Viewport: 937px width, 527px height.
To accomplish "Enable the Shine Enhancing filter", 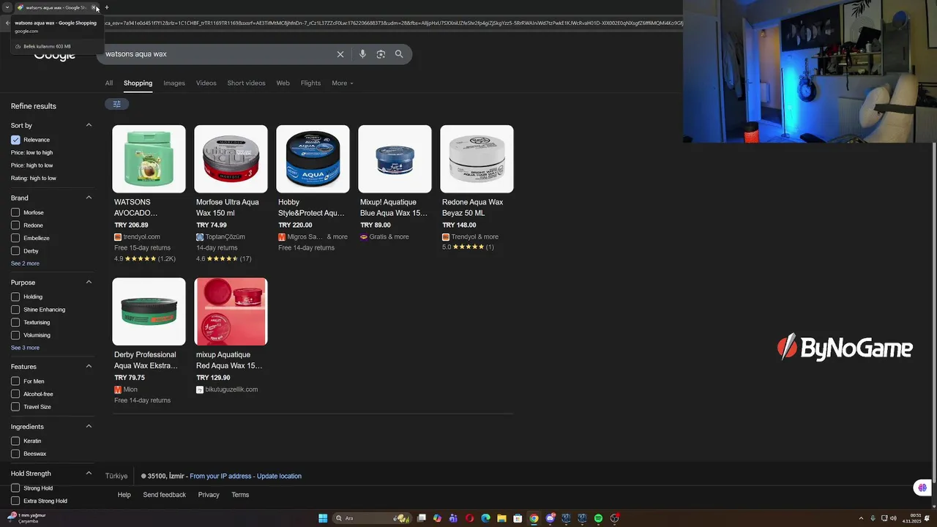I will pyautogui.click(x=15, y=310).
